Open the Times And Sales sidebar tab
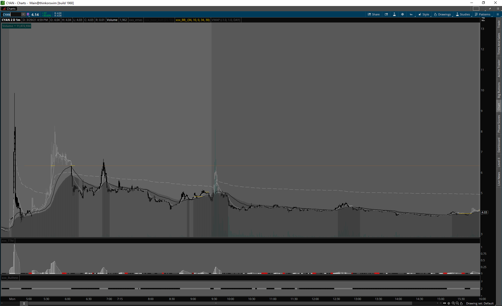This screenshot has width=502, height=306. pos(499,44)
